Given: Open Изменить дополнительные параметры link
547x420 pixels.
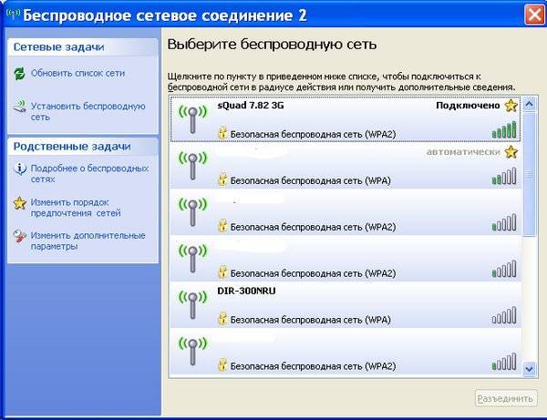Looking at the screenshot, I should point(88,241).
